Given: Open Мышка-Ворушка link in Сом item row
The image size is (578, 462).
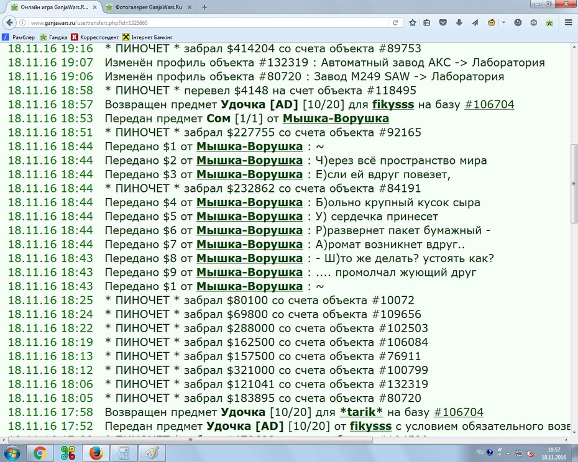Looking at the screenshot, I should 336,119.
